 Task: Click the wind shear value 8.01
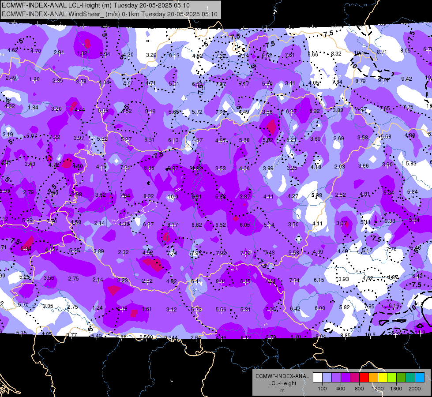(221, 281)
